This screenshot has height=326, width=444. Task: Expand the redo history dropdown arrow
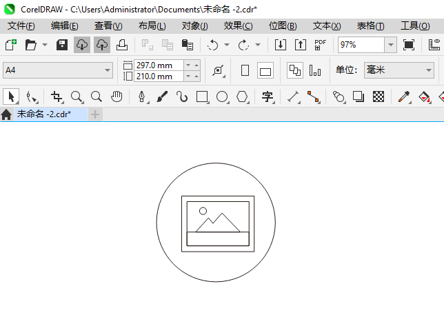(258, 45)
